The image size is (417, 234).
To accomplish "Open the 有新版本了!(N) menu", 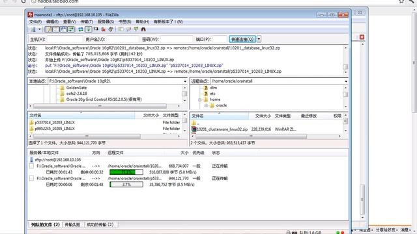I will tap(168, 21).
